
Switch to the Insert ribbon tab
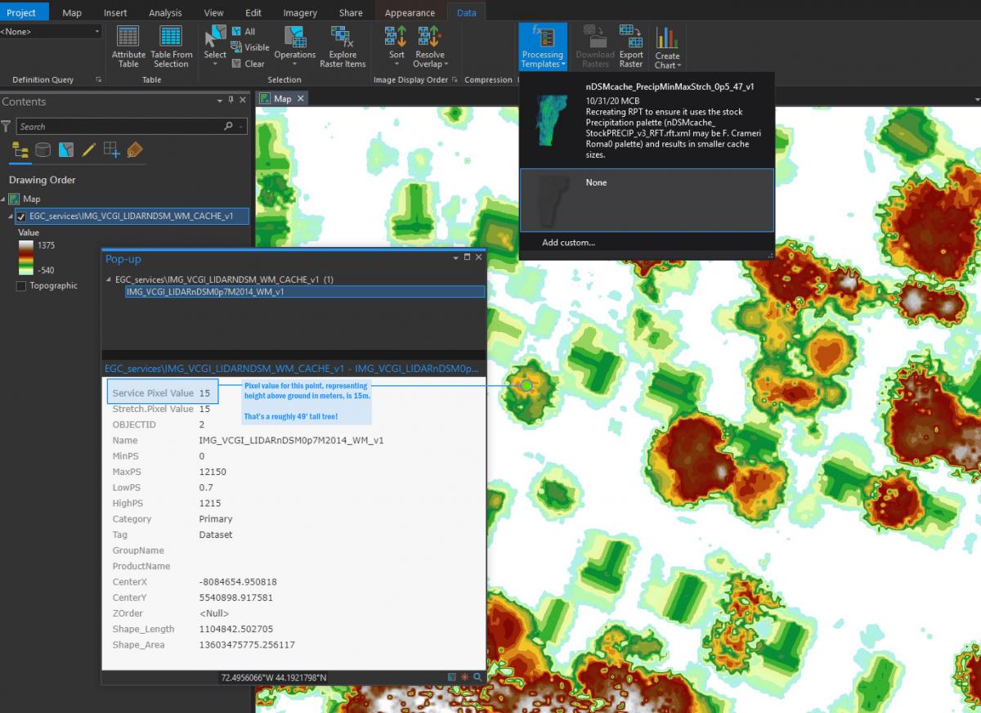pos(115,13)
